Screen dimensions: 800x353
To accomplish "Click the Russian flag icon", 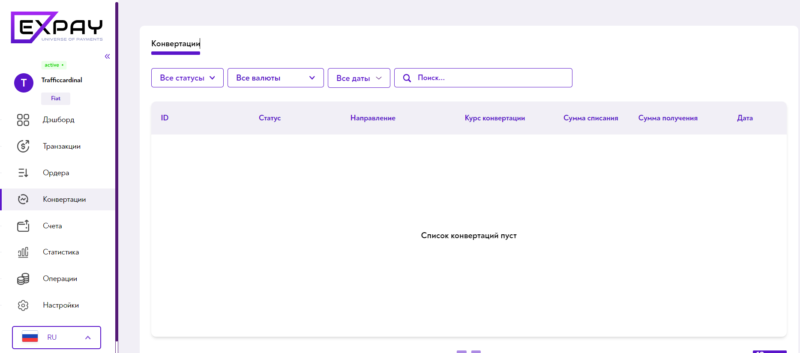I will pos(30,337).
